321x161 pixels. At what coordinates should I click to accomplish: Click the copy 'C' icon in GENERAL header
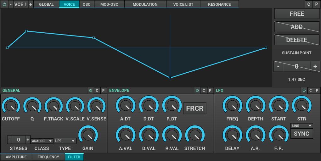pyautogui.click(x=97, y=91)
